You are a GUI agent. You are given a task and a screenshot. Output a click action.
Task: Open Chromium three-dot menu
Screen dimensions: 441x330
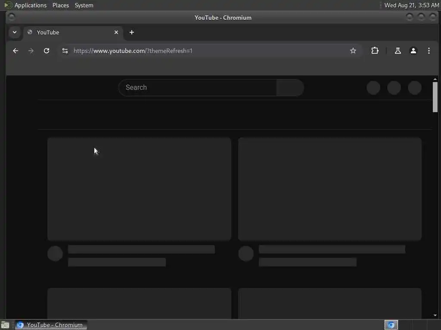coord(429,51)
